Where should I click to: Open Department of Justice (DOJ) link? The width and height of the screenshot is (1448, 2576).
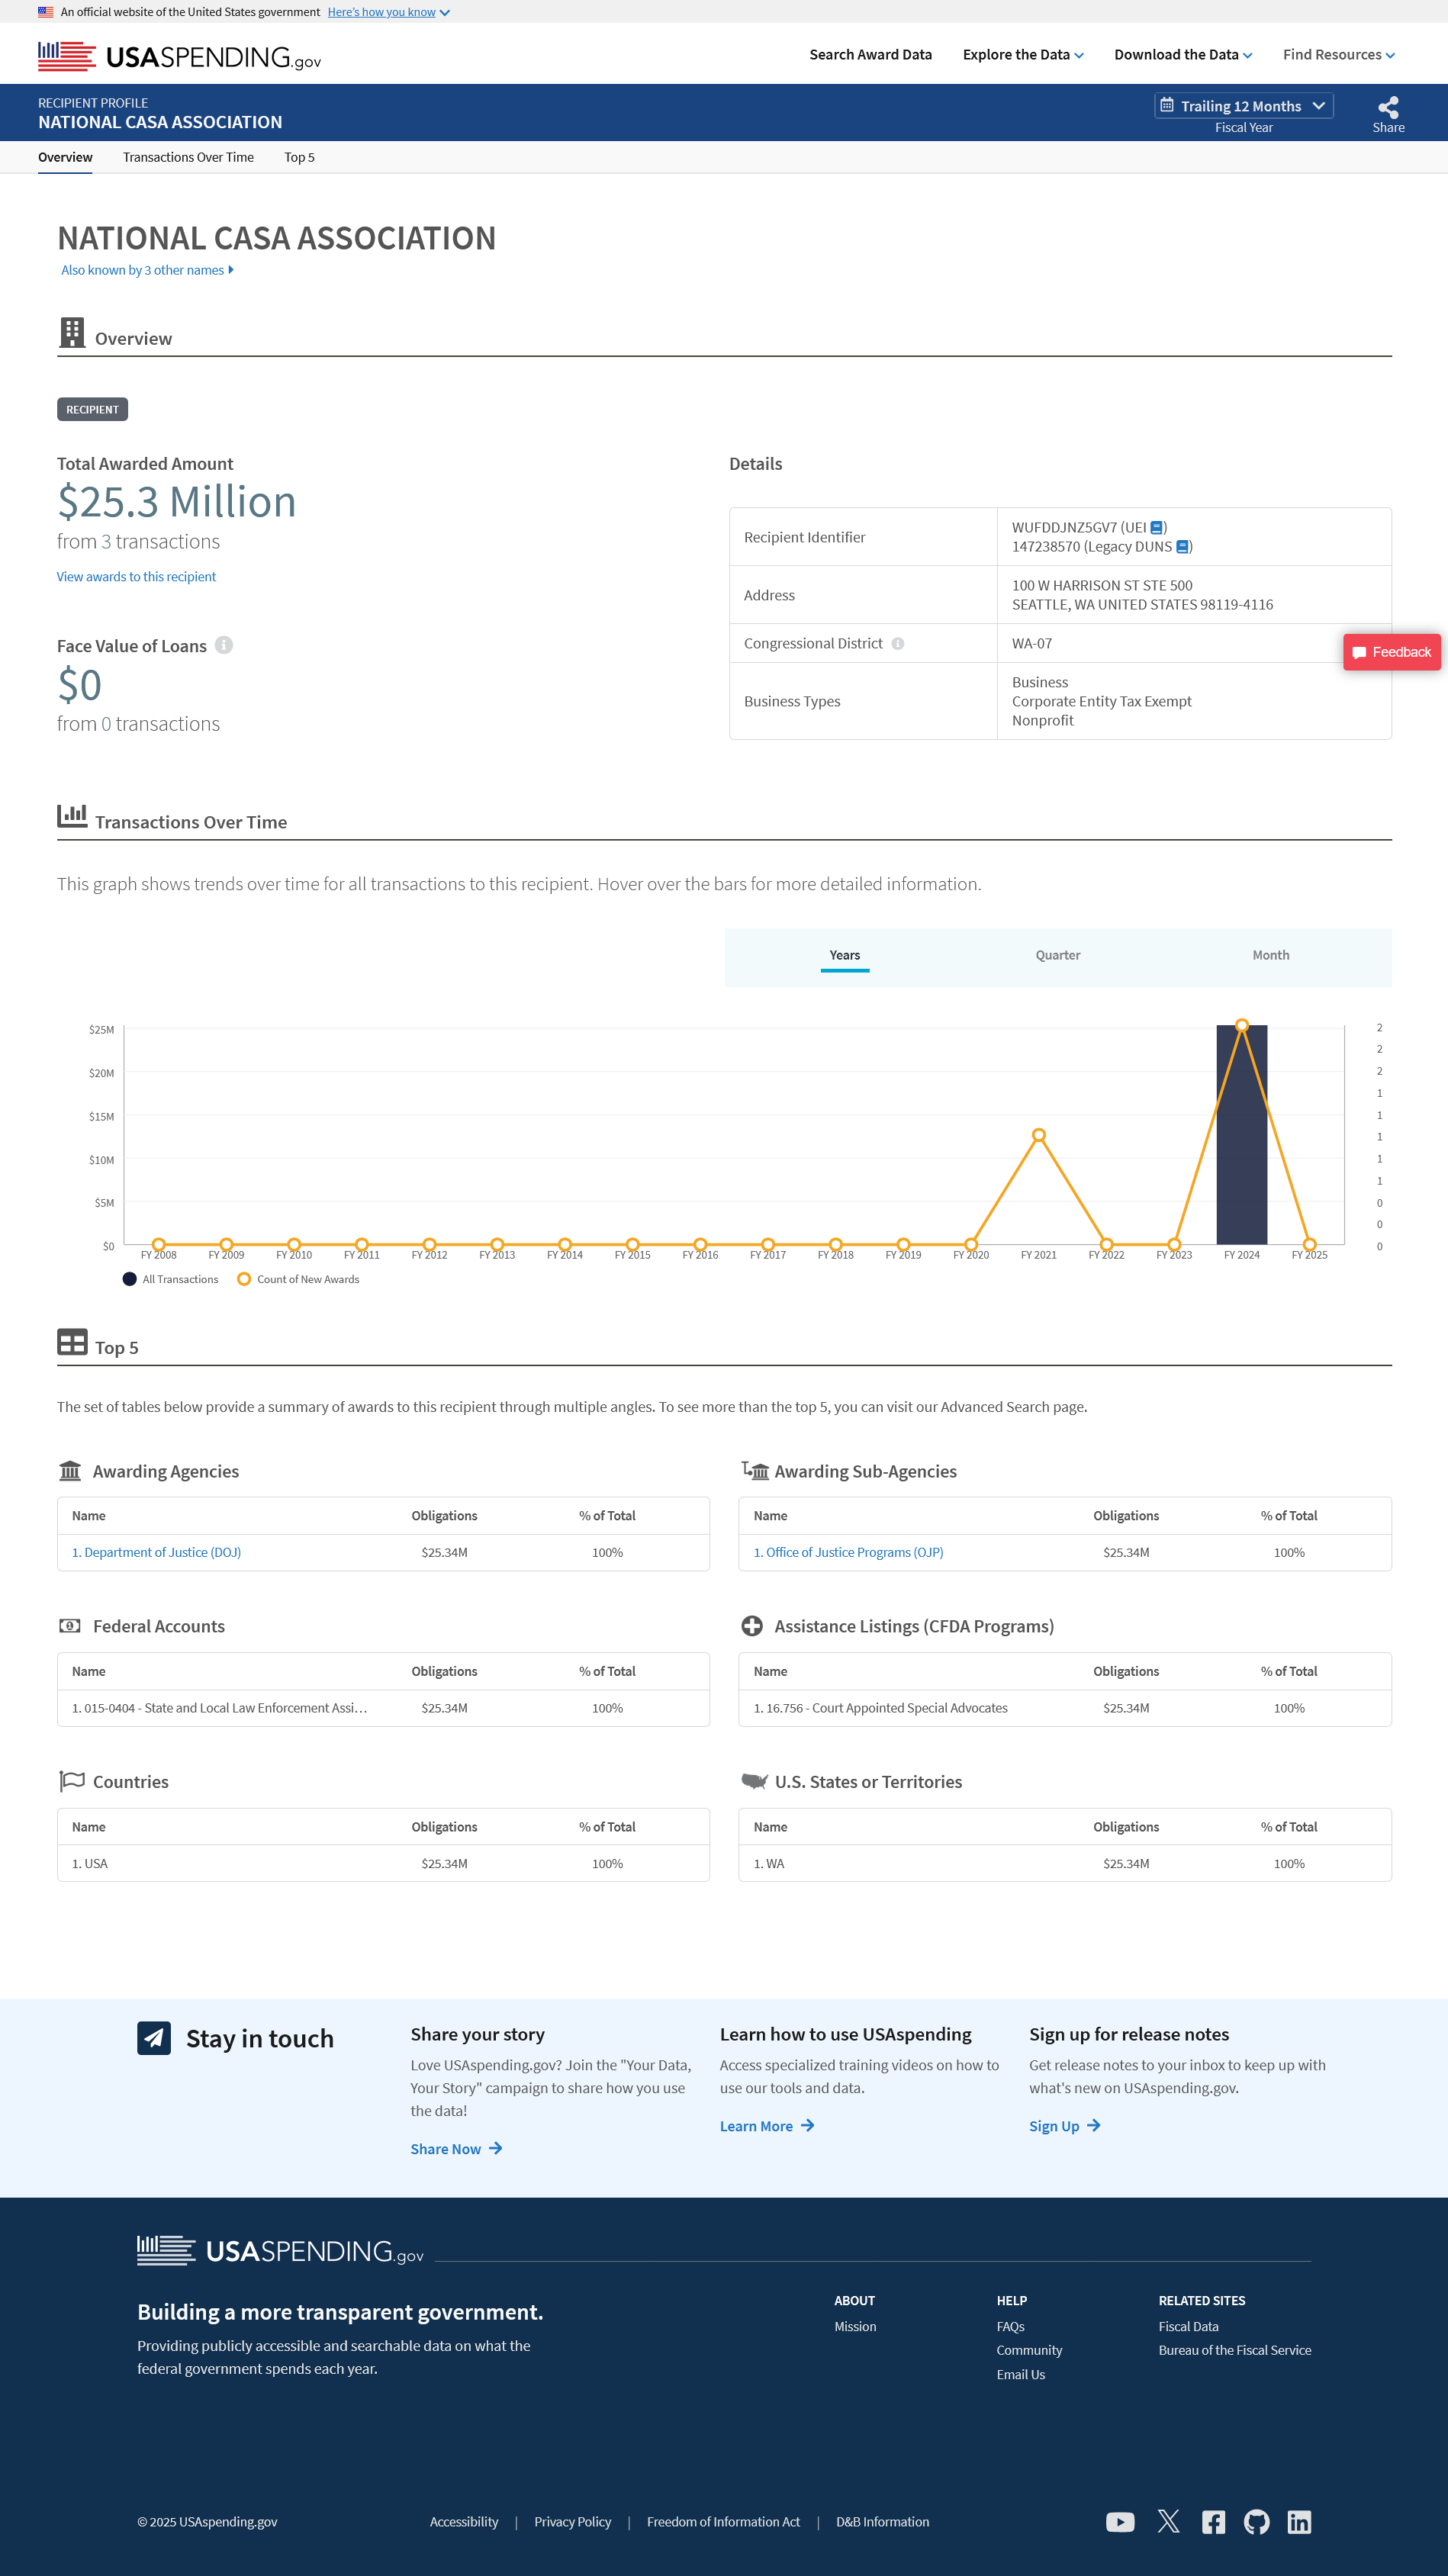(x=156, y=1553)
